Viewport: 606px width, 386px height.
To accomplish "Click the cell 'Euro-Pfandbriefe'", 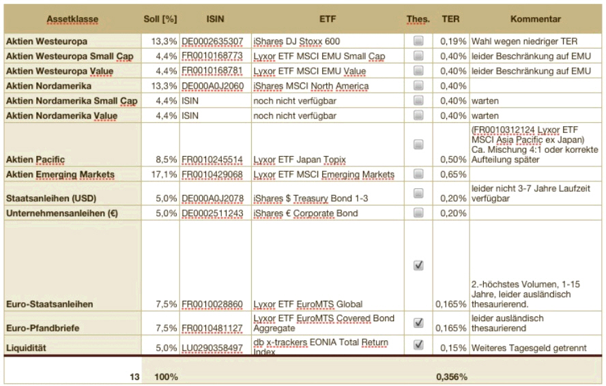I will tap(72, 323).
